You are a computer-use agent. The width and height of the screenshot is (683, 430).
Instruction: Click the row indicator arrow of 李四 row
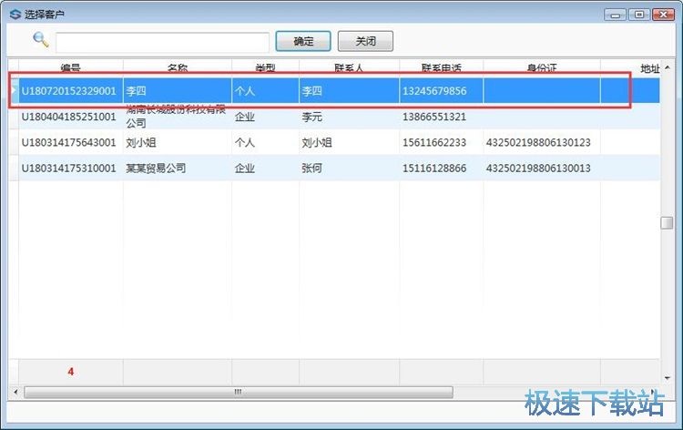tap(14, 90)
